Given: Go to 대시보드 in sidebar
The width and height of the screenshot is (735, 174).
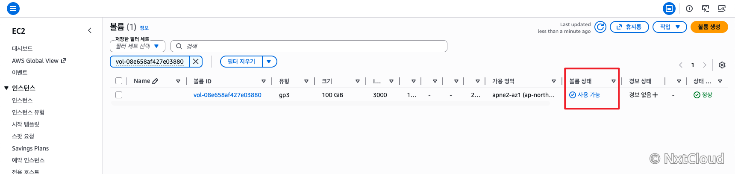Looking at the screenshot, I should point(22,49).
